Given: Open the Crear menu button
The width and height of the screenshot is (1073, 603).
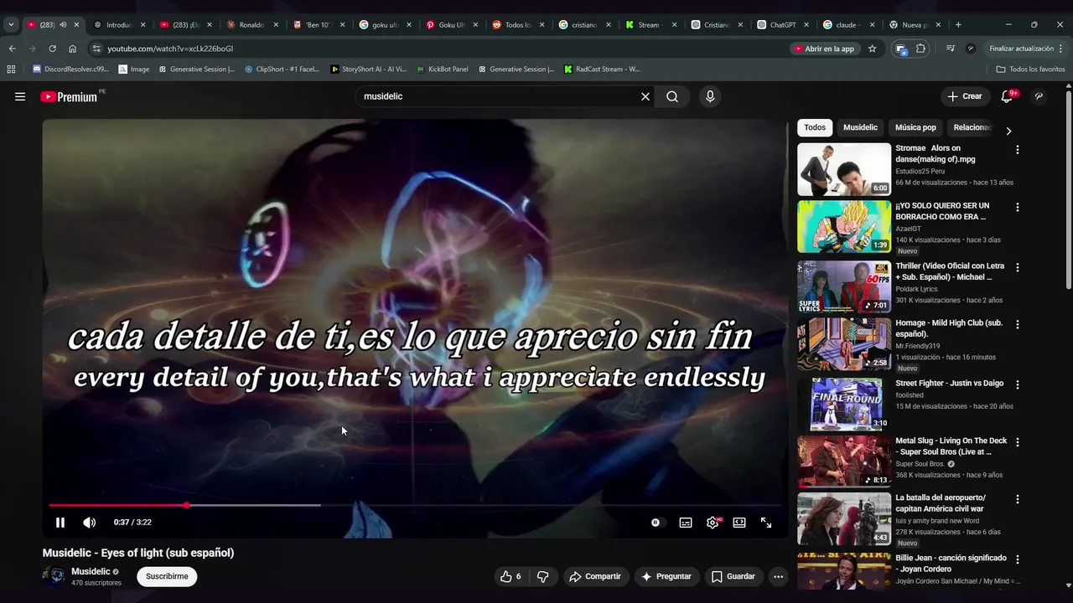Looking at the screenshot, I should (x=965, y=96).
